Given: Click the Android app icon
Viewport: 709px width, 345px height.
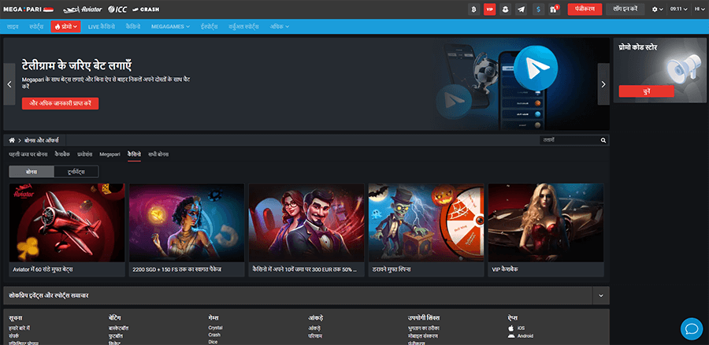Looking at the screenshot, I should [x=511, y=336].
